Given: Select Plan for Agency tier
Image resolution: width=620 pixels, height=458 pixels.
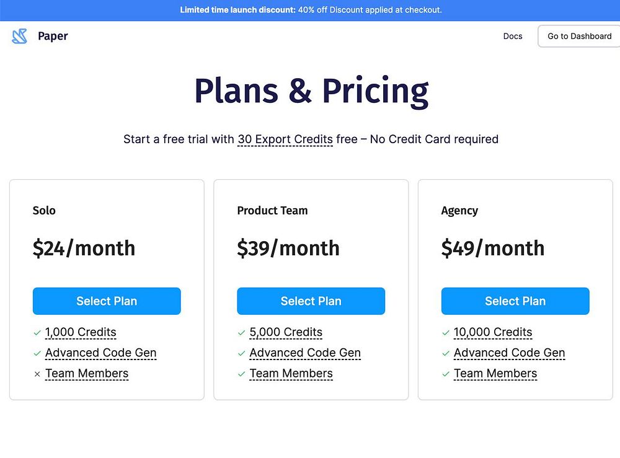Looking at the screenshot, I should (x=515, y=301).
